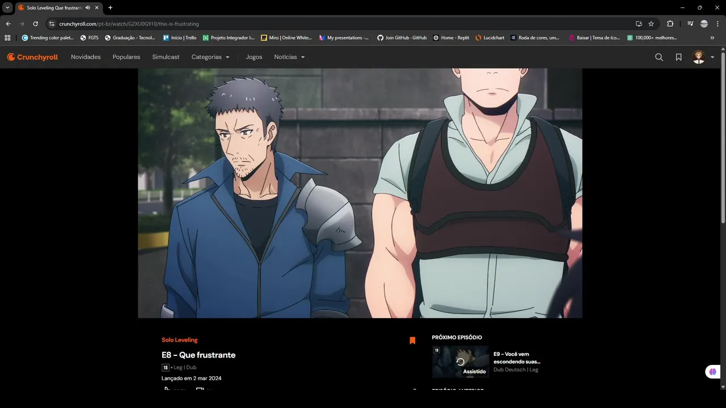Open the next episode E9 thumbnail
The width and height of the screenshot is (726, 408).
tap(461, 362)
